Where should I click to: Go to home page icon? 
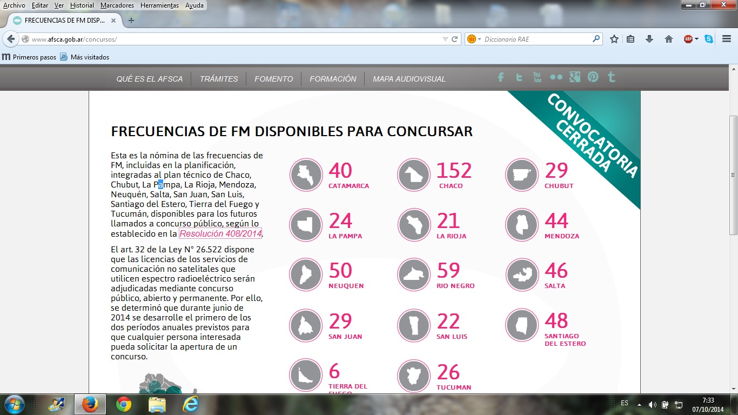tap(669, 39)
